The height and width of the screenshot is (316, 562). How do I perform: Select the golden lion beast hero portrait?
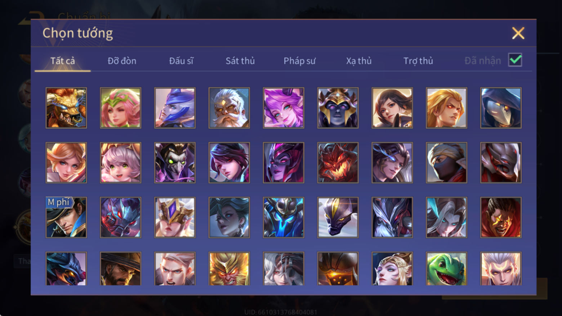coord(66,108)
